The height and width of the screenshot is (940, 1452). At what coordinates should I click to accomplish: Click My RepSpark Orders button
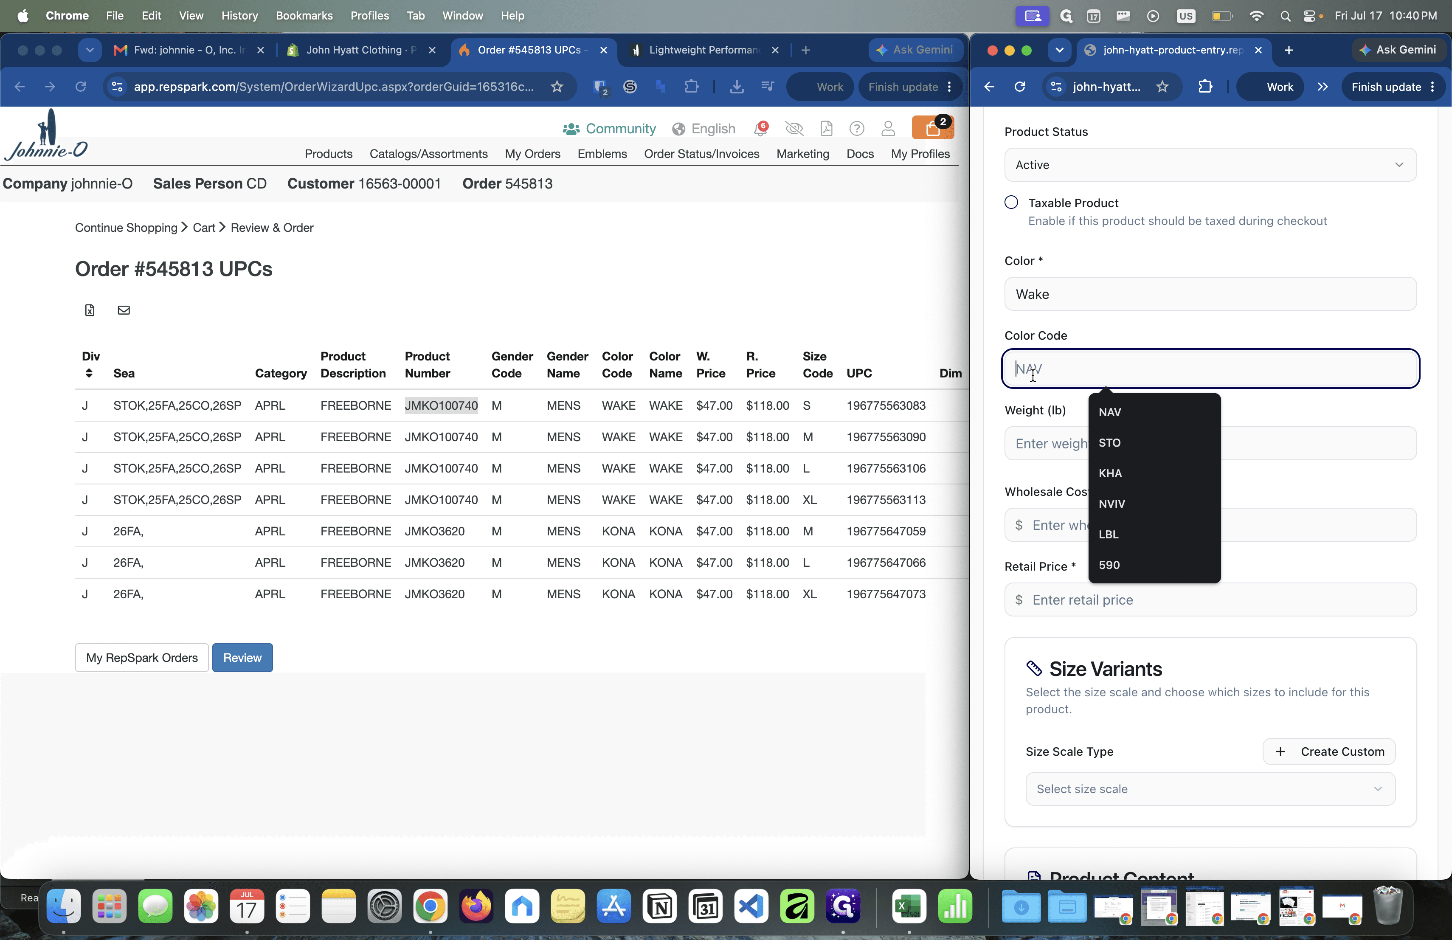point(141,658)
